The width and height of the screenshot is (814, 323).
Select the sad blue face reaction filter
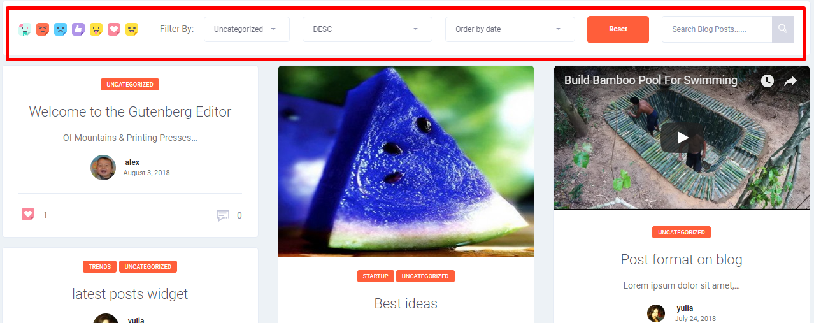pyautogui.click(x=61, y=29)
